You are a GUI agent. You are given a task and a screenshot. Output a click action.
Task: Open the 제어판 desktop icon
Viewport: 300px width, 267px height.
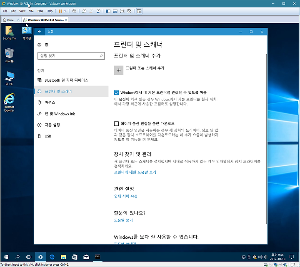click(27, 33)
